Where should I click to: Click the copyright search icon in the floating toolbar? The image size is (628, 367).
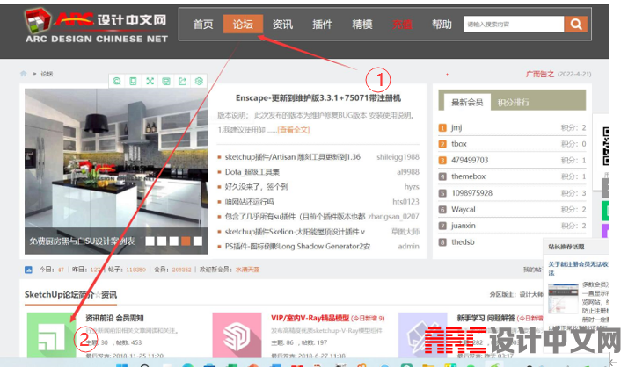pyautogui.click(x=117, y=81)
